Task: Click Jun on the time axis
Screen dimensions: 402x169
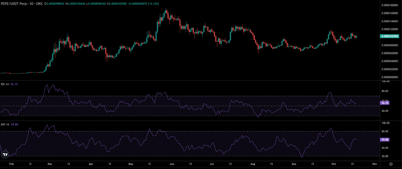Action: (x=172, y=164)
